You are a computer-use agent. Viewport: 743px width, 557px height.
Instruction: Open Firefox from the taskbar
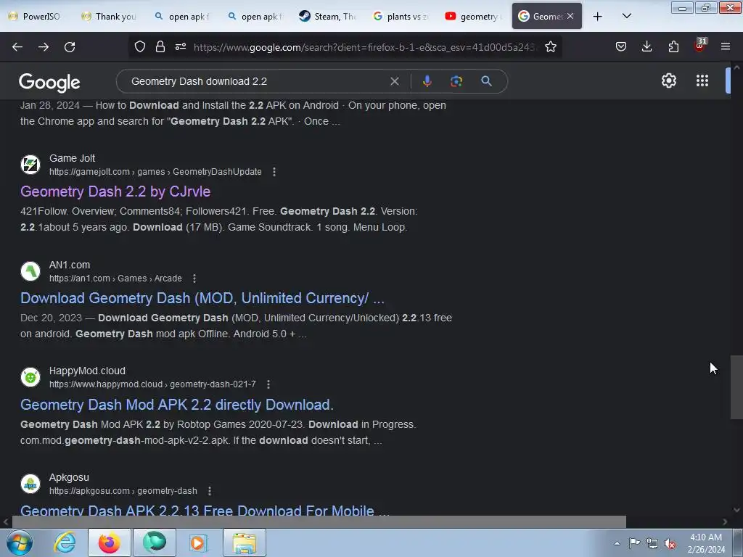[110, 542]
